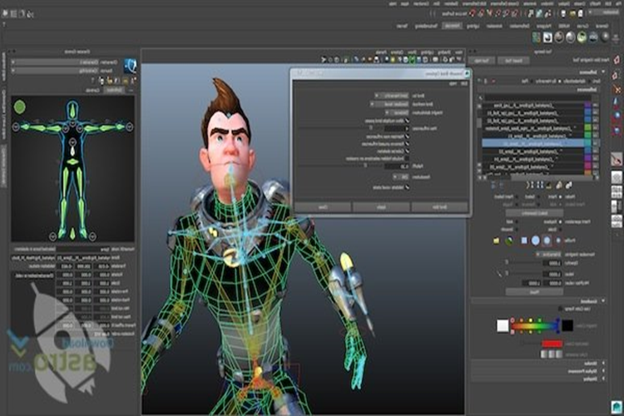Image resolution: width=624 pixels, height=416 pixels.
Task: Toggle Allow multiple bind poses checkbox
Action: click(407, 121)
